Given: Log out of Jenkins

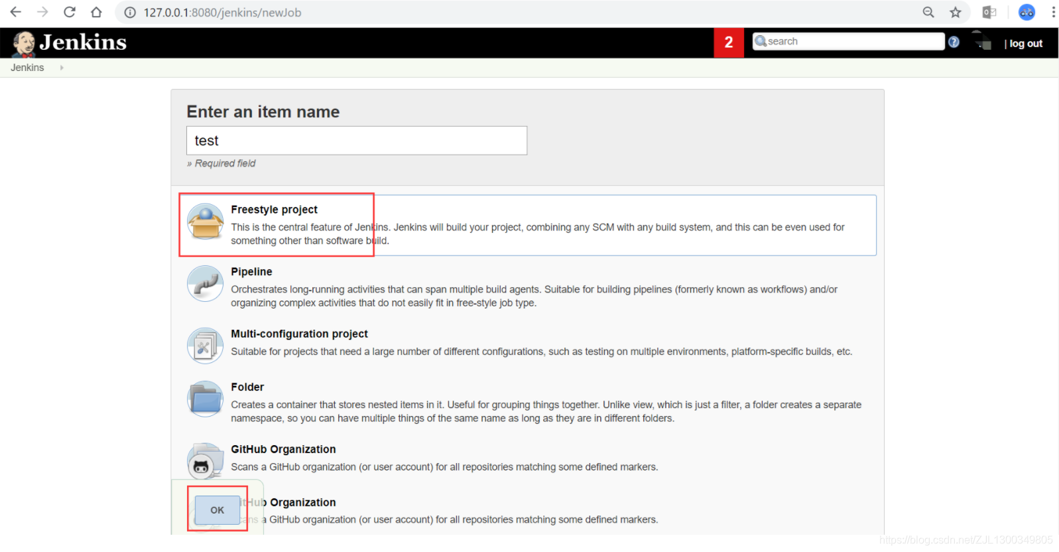Looking at the screenshot, I should pos(1026,44).
